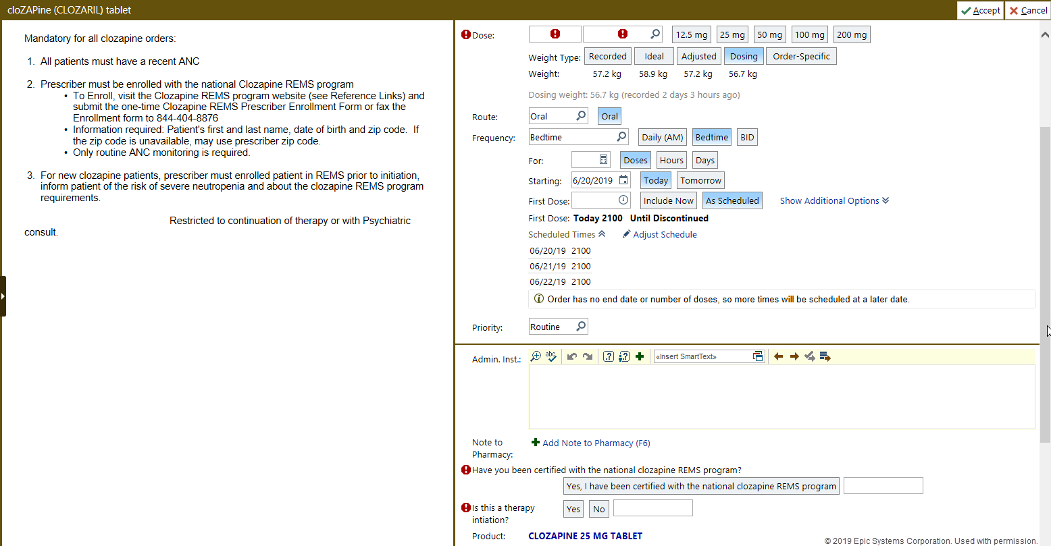The width and height of the screenshot is (1051, 546).
Task: Click the green plus icon in Admin Inst toolbar
Action: [x=640, y=356]
